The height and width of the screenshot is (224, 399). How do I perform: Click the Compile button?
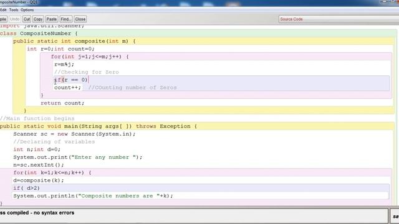pos(3,19)
